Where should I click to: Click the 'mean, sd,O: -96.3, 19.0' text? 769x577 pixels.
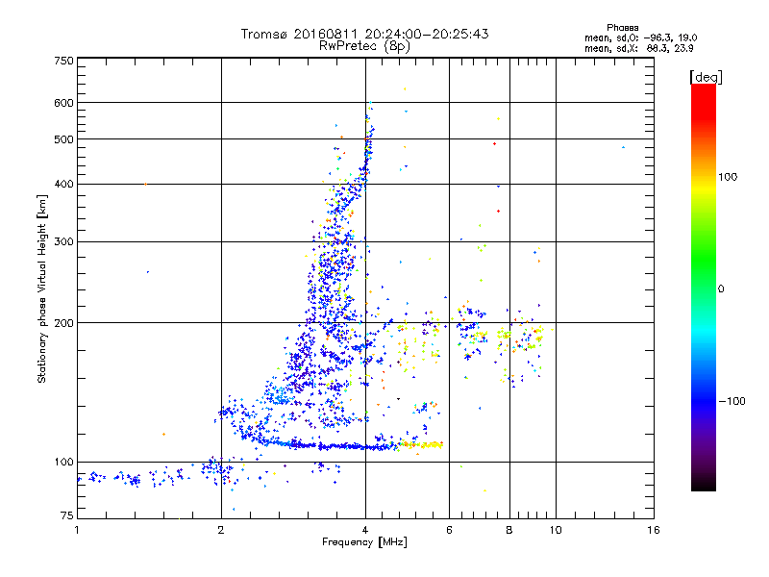640,38
